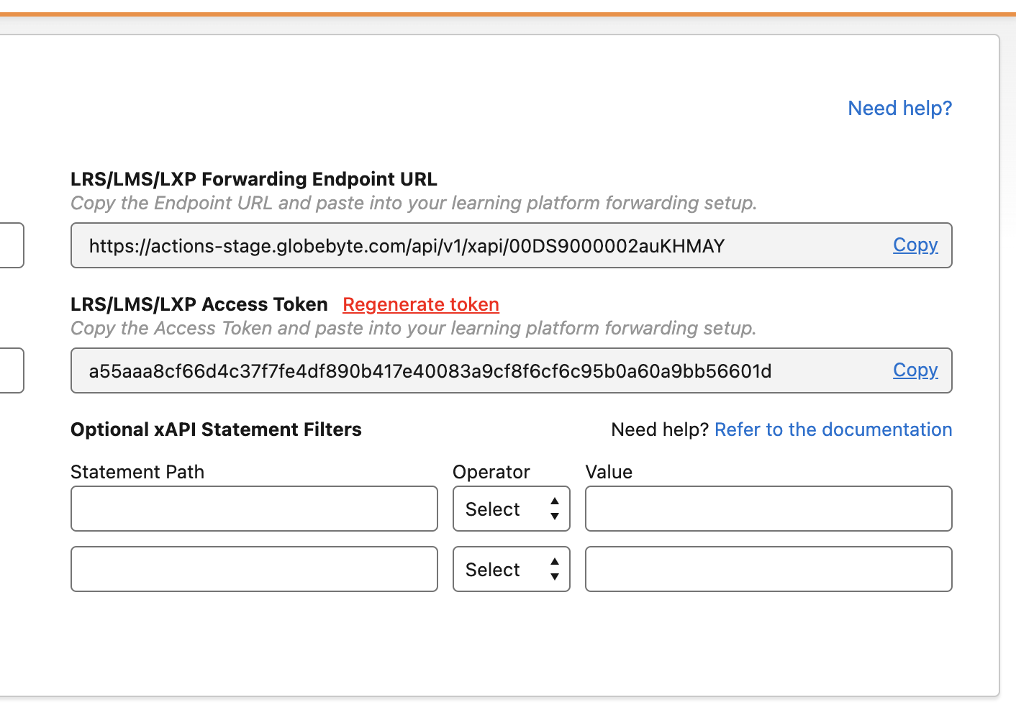Screen dimensions: 1016x728
Task: Click the top-right Need help? link
Action: [x=899, y=108]
